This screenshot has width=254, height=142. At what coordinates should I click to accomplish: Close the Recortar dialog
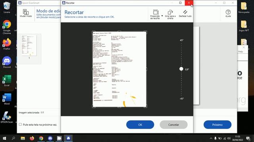click(x=189, y=3)
